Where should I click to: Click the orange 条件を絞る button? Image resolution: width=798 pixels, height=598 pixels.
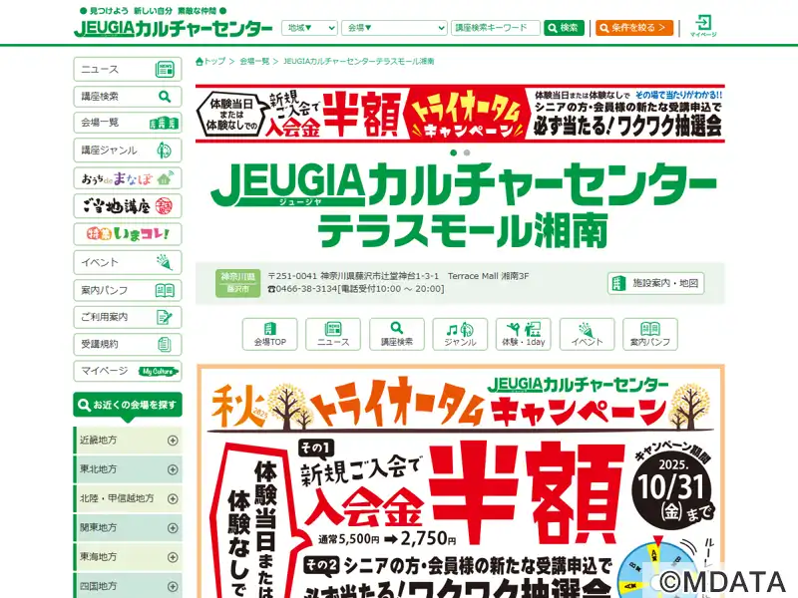pos(634,28)
